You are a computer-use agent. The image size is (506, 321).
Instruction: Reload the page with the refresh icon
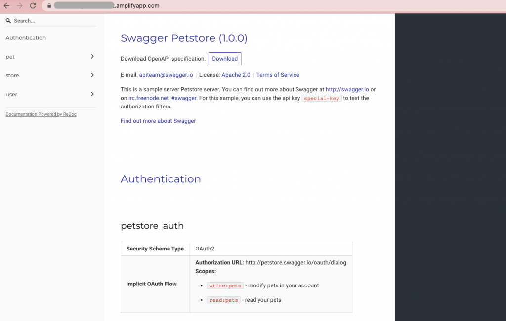coord(33,6)
